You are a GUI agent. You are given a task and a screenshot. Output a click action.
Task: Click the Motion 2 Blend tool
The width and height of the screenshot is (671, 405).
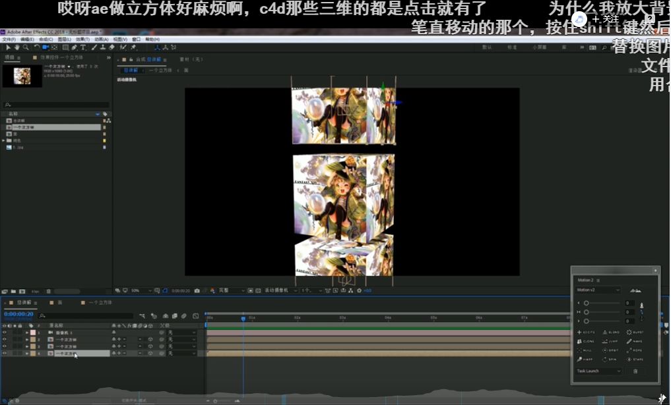click(611, 332)
